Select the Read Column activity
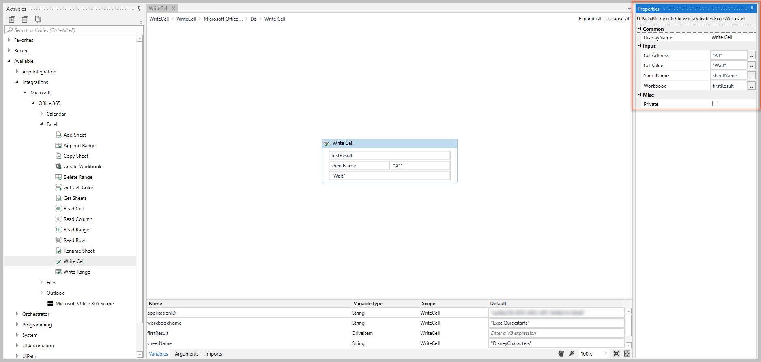The width and height of the screenshot is (761, 362). [78, 219]
